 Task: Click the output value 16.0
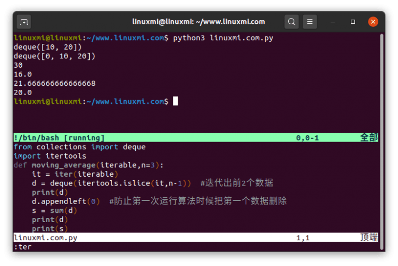23,74
